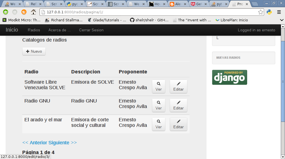
Task: Click the Python extension icon
Action: [x=269, y=12]
